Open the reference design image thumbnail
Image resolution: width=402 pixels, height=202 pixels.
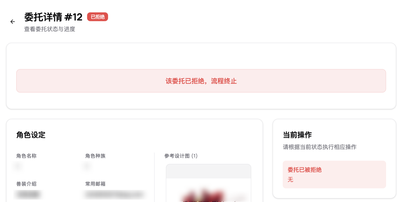pyautogui.click(x=209, y=183)
